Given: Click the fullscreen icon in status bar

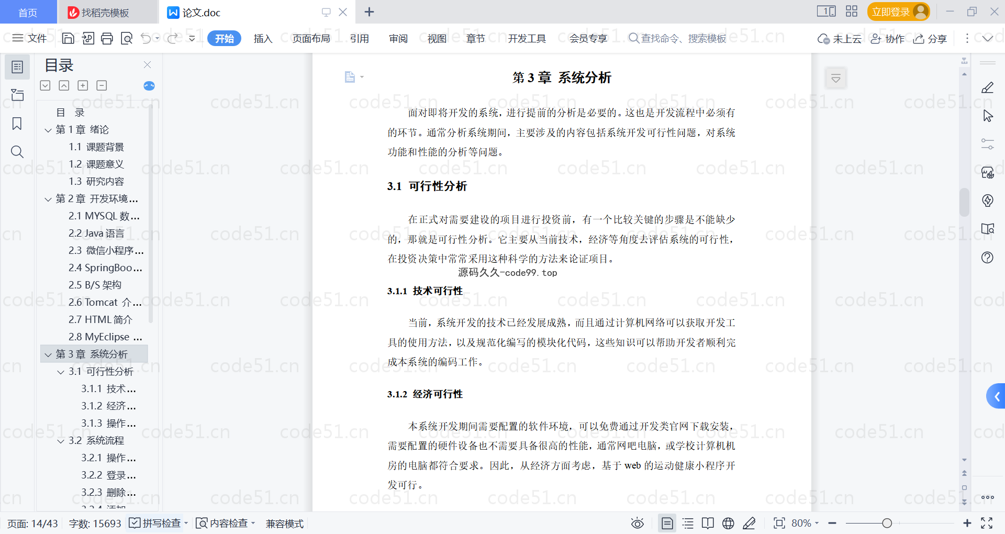Looking at the screenshot, I should [987, 523].
